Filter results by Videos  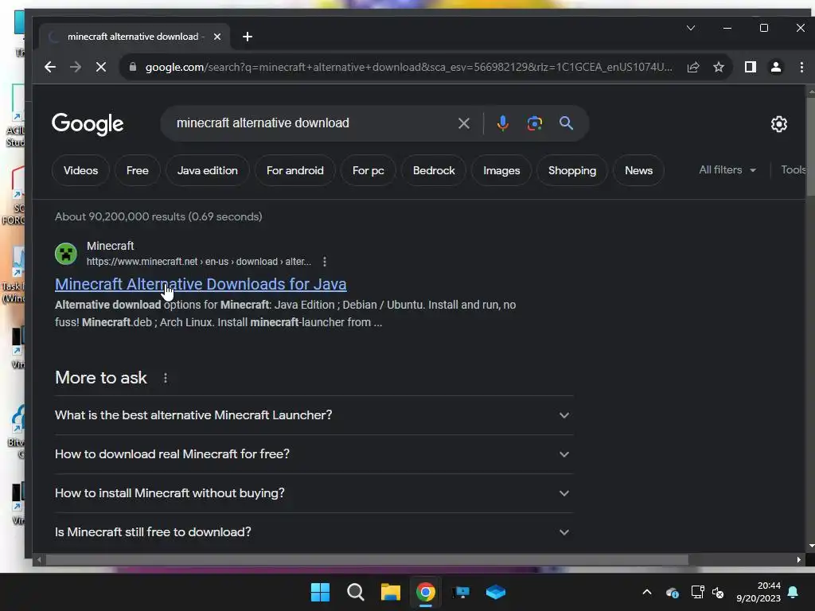click(80, 170)
